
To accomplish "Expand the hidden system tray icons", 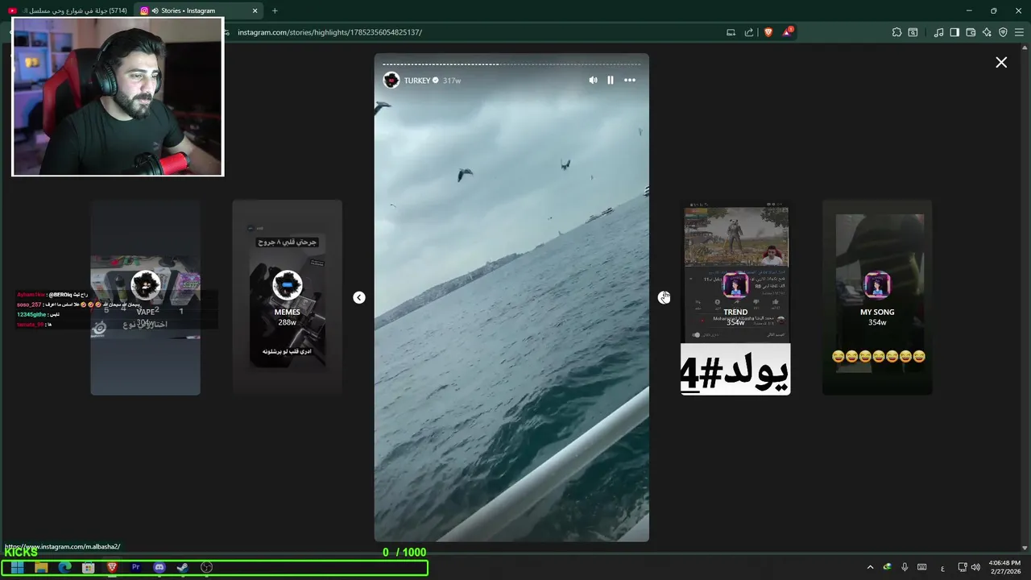I will pos(870,567).
